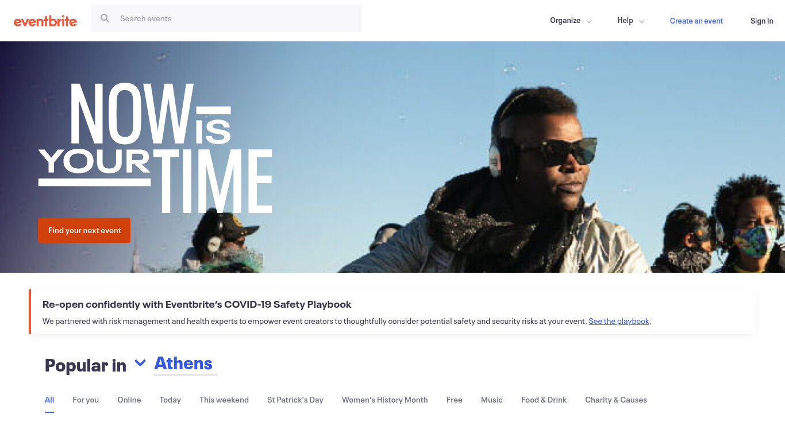Select the Free tab
Viewport: 785px width, 441px height.
455,400
